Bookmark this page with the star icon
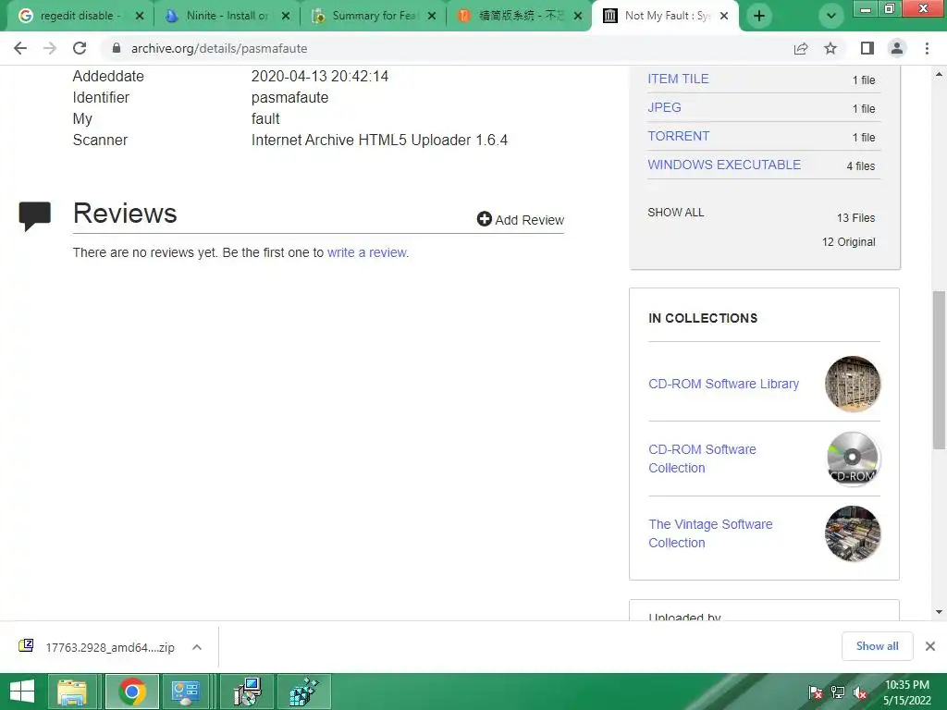The height and width of the screenshot is (710, 947). click(830, 48)
